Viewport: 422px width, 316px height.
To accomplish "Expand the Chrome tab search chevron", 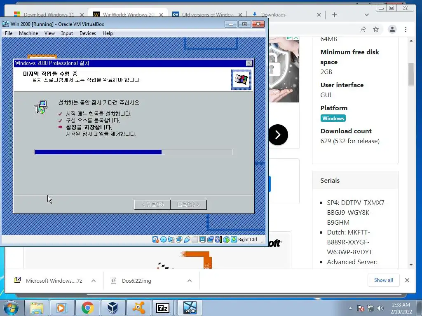I will point(366,15).
